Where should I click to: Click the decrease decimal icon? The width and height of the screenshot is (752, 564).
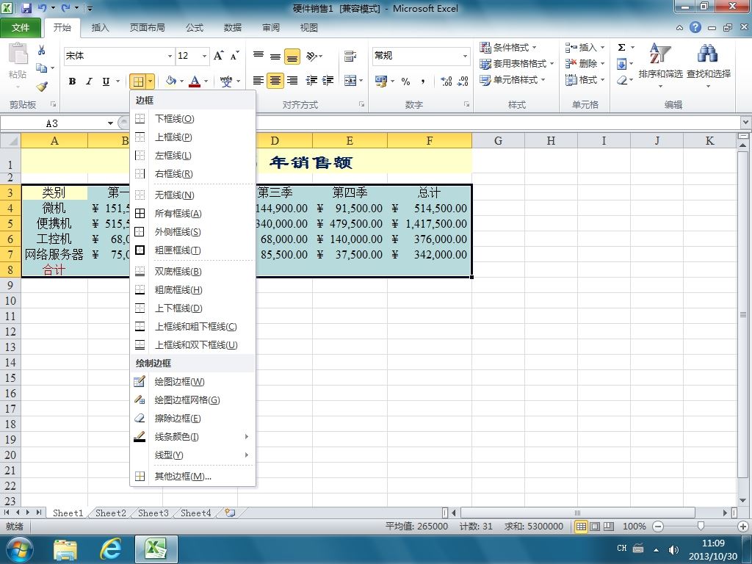tap(463, 81)
